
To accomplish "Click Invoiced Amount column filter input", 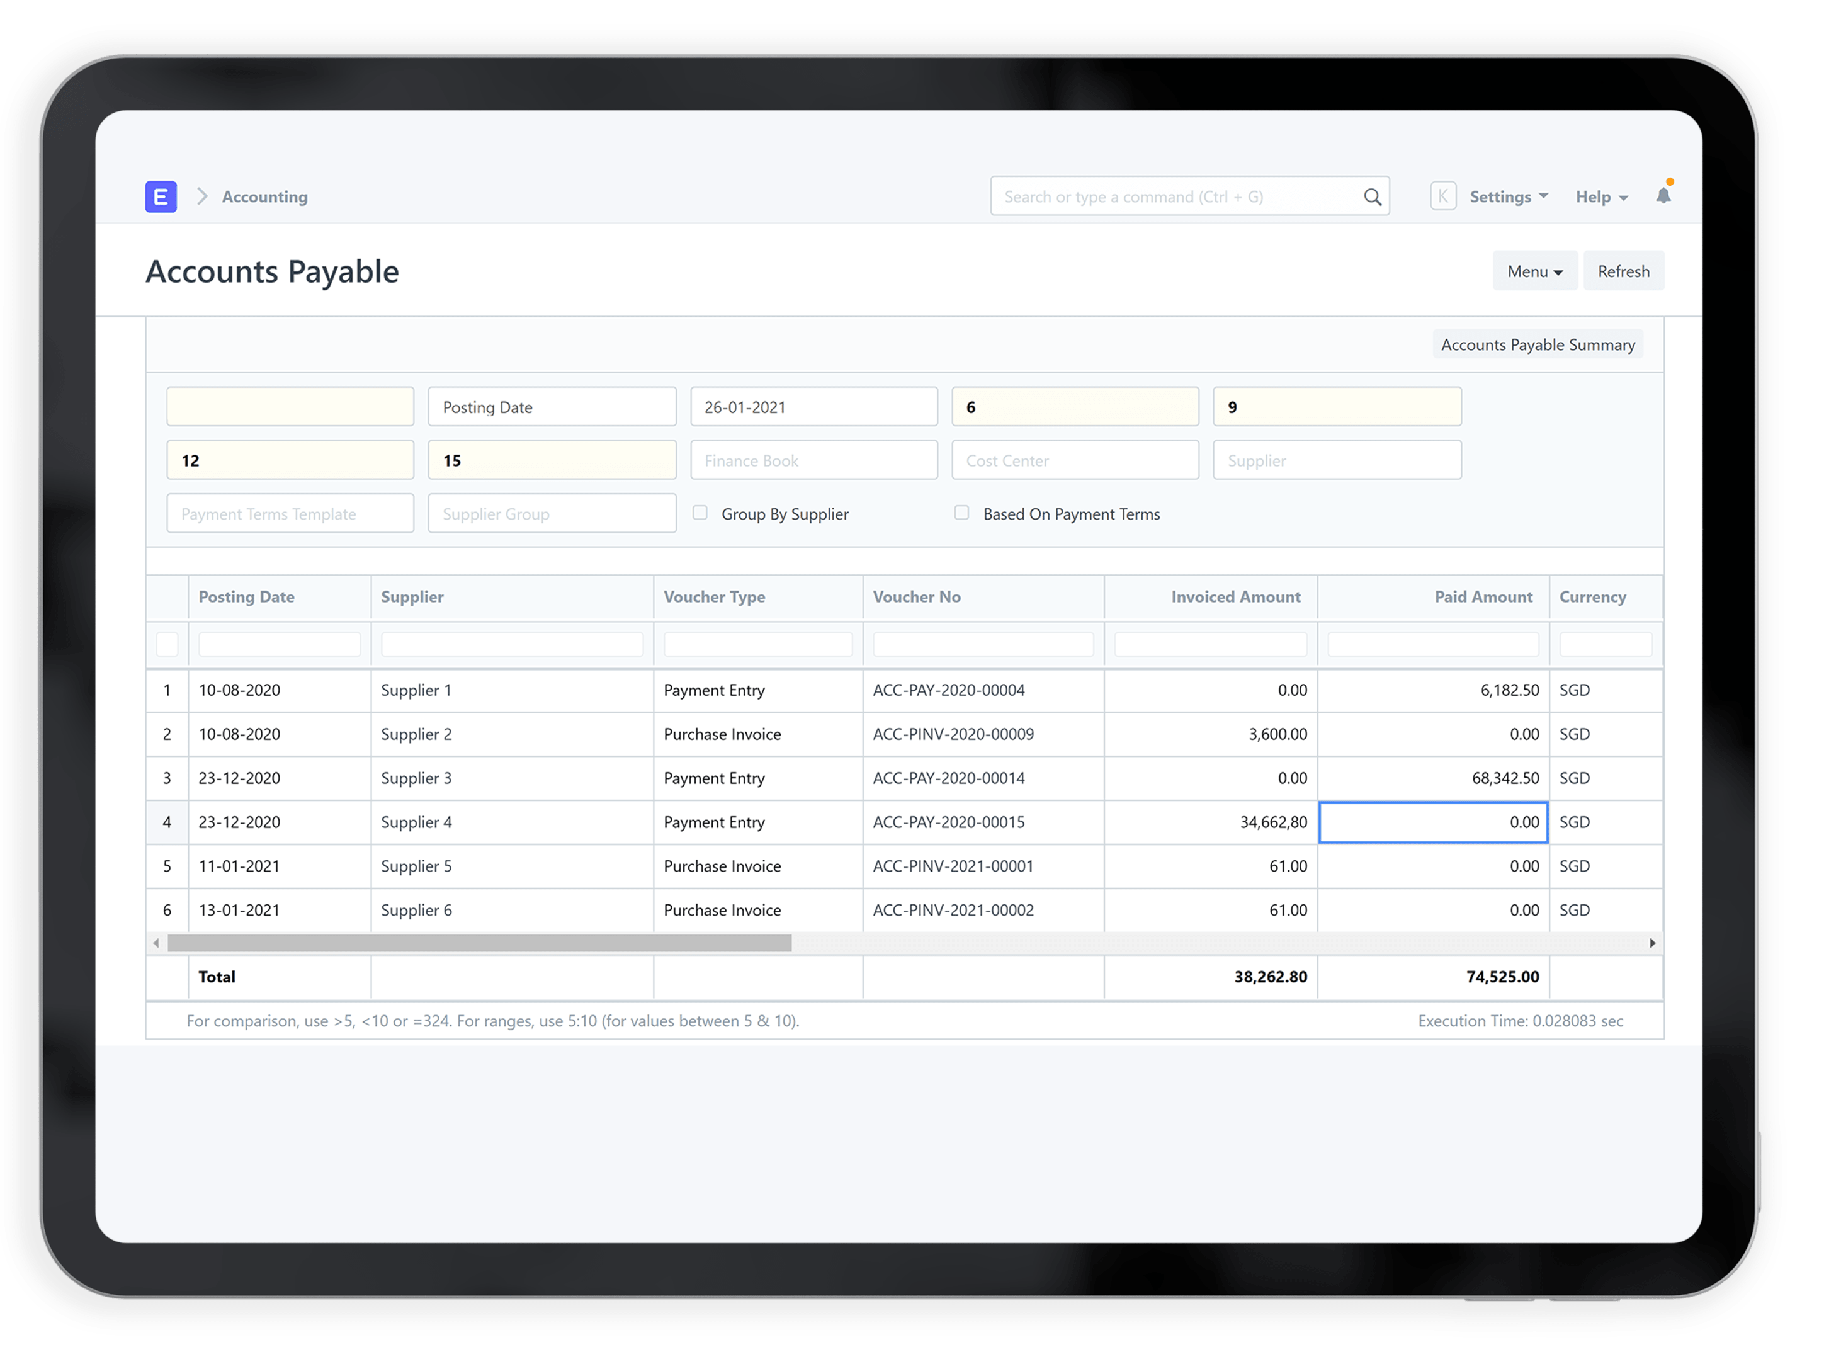I will [1211, 644].
